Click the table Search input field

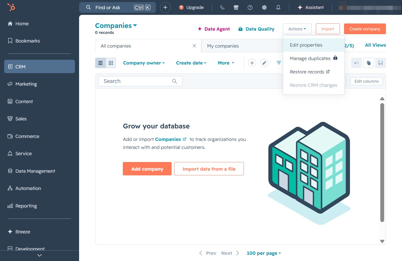click(x=140, y=81)
